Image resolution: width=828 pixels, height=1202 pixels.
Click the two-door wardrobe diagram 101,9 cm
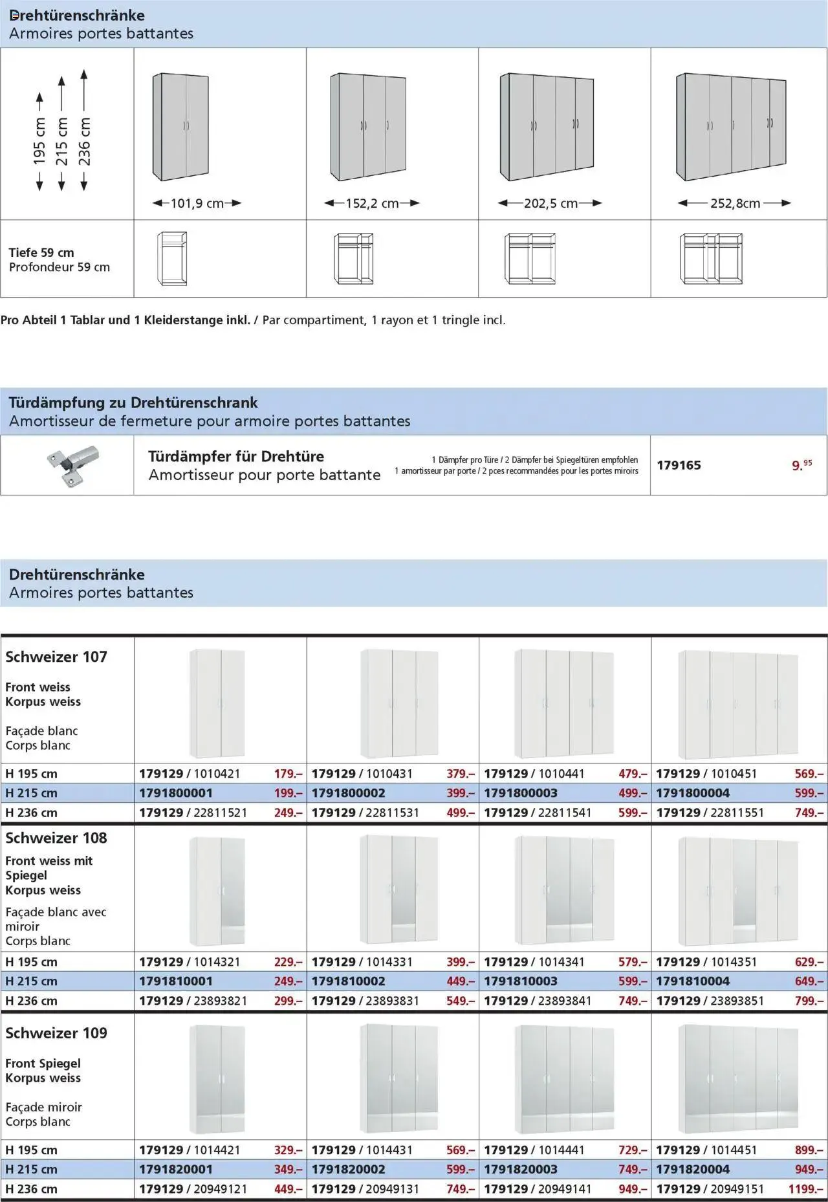point(180,127)
